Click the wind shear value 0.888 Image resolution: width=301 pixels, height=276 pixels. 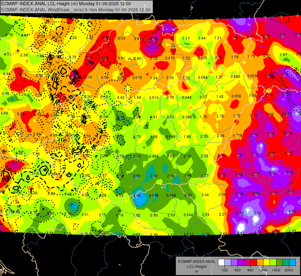pyautogui.click(x=170, y=136)
